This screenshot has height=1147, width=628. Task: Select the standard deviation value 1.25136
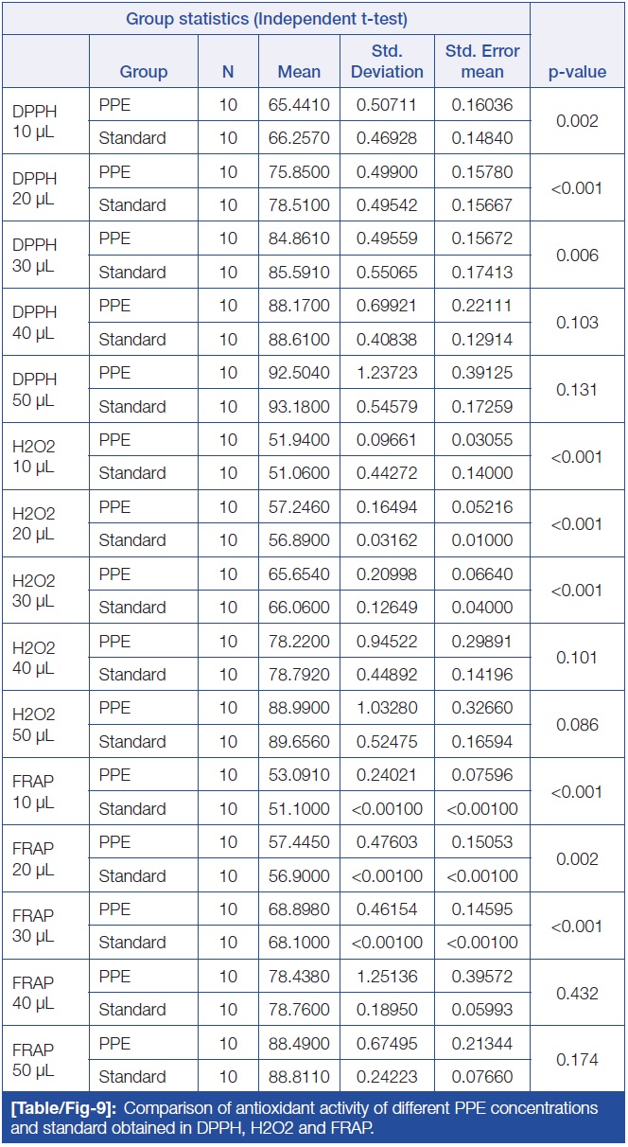click(x=386, y=977)
